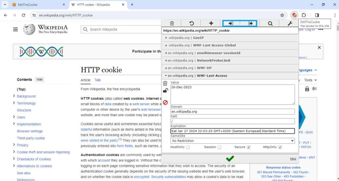Delete all cookies with the trash icon in the EditThisCookie toolbar
The width and height of the screenshot is (339, 181).
pyautogui.click(x=172, y=23)
